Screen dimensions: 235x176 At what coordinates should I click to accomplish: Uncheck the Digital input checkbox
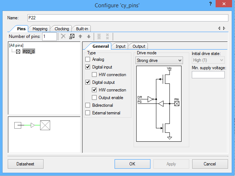(x=88, y=67)
